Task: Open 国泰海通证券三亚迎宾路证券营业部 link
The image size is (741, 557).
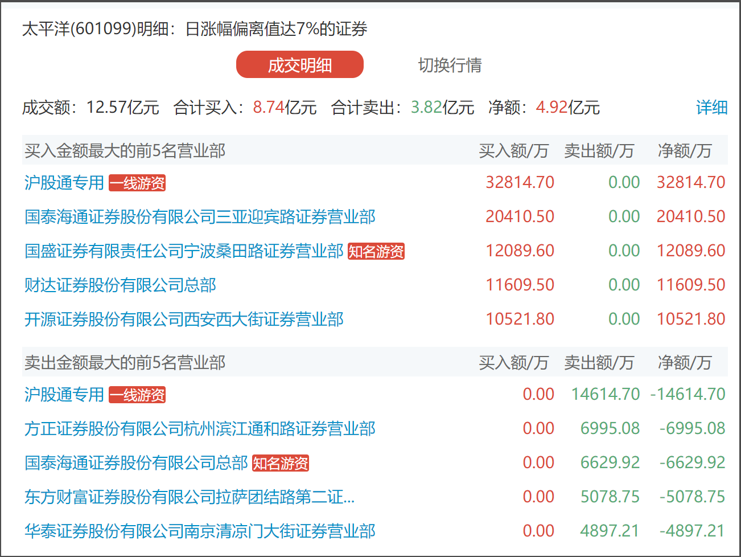Action: tap(200, 217)
